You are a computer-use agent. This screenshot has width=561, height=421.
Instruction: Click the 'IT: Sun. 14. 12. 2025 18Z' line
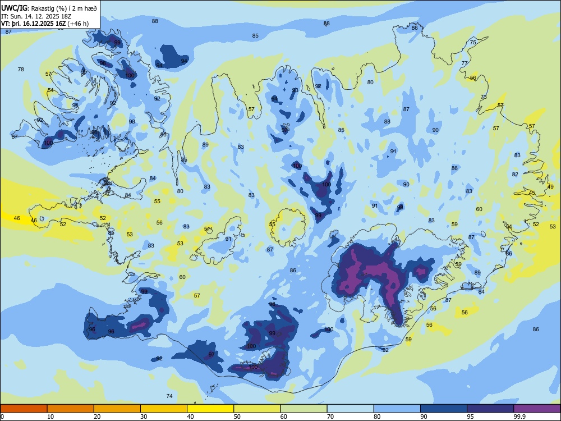click(x=37, y=16)
